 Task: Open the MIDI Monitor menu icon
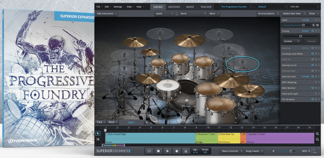[316, 88]
